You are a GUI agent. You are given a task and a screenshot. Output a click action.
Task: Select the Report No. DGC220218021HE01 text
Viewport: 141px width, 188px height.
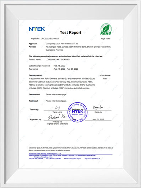click(x=45, y=39)
